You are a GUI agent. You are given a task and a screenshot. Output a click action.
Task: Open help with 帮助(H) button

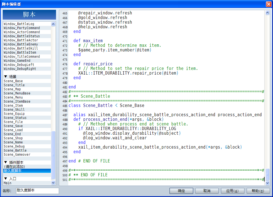(x=258, y=191)
